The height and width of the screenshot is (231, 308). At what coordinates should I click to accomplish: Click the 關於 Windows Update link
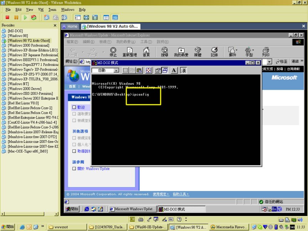[x=94, y=169]
